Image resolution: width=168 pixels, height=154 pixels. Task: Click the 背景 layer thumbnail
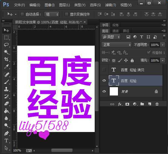click(114, 91)
